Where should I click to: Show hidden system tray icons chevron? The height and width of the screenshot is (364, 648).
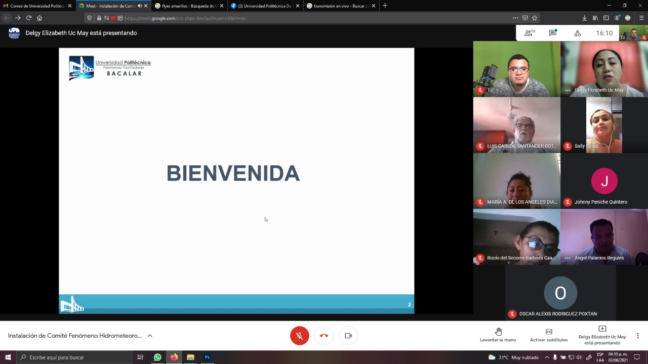(x=547, y=357)
